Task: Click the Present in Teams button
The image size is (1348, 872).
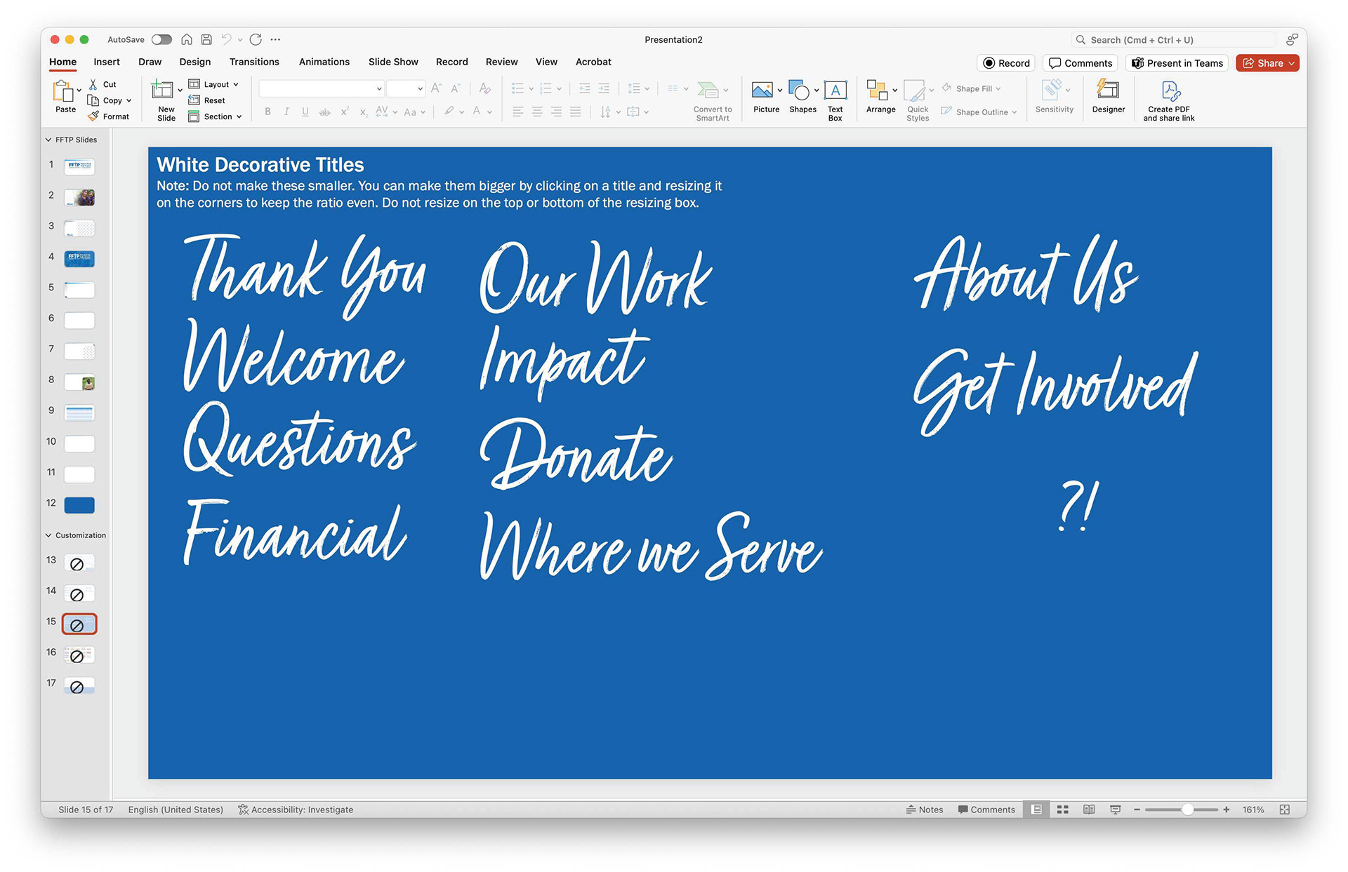Action: (x=1177, y=63)
